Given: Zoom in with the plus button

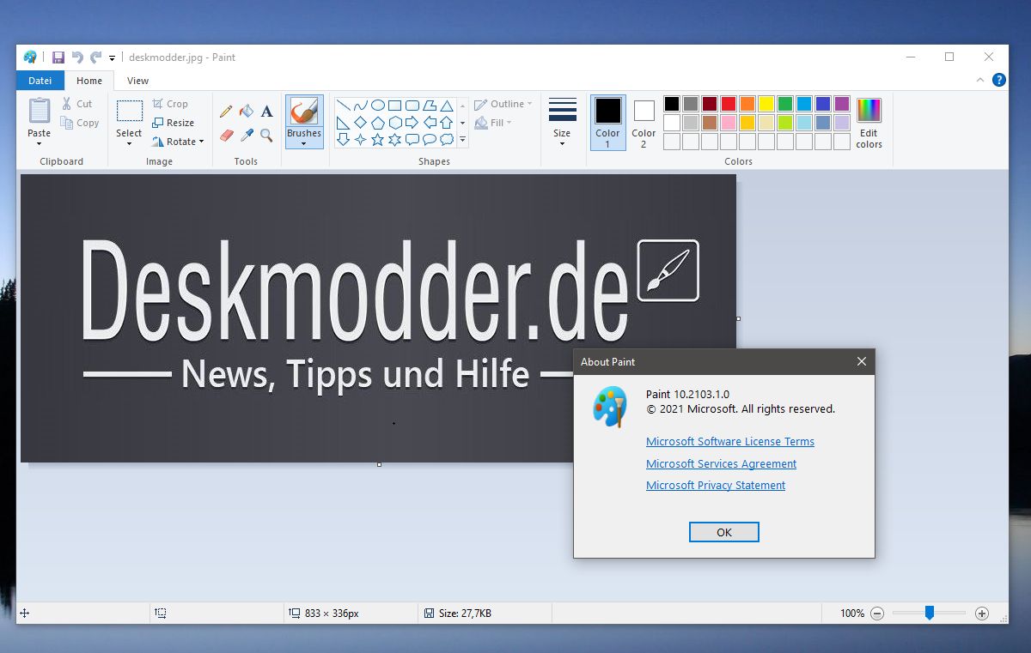Looking at the screenshot, I should (982, 614).
